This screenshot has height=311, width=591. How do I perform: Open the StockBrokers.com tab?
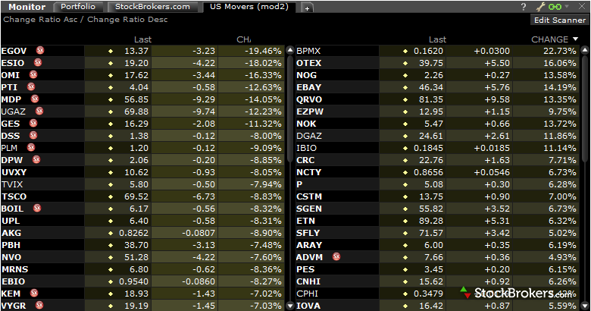coord(152,7)
